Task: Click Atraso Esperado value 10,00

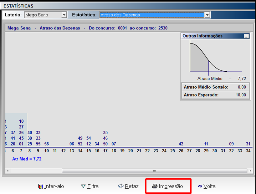Action: pyautogui.click(x=241, y=95)
